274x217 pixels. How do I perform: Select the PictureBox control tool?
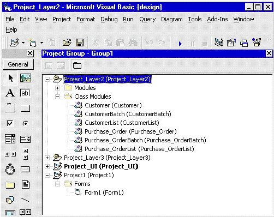(x=26, y=78)
